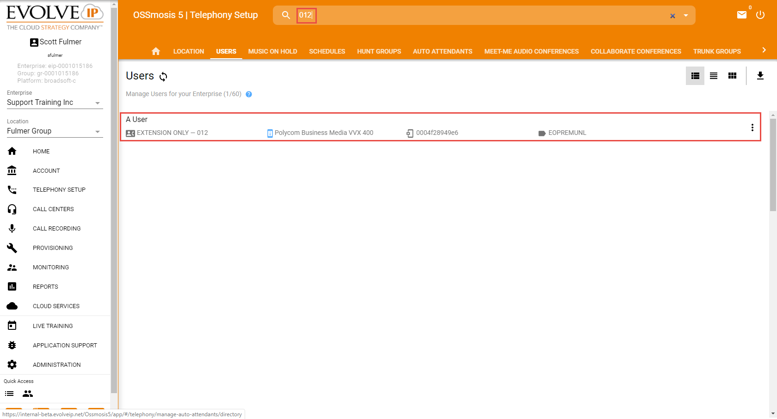The image size is (777, 419).
Task: Expand the Location Fulmer Group dropdown
Action: [x=97, y=132]
